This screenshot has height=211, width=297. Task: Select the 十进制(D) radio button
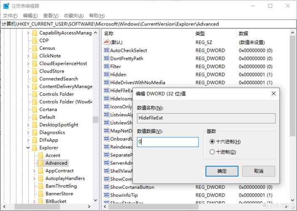[x=212, y=152]
